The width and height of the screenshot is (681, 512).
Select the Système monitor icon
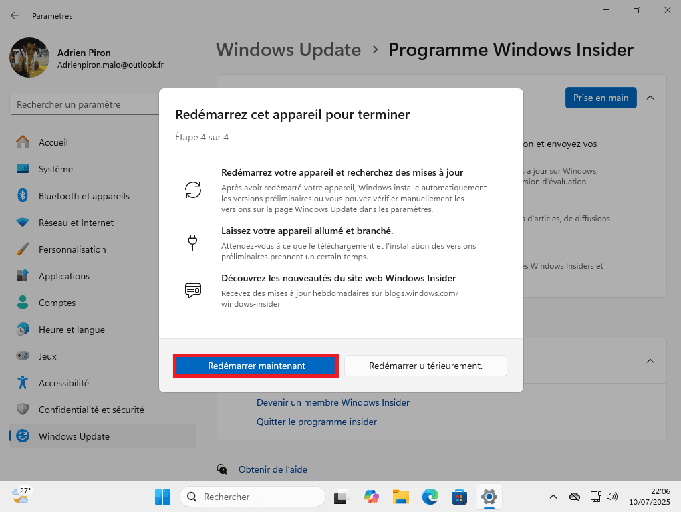(x=23, y=169)
